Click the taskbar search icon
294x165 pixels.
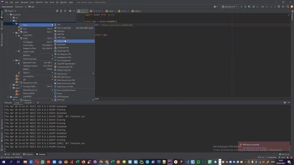point(11,162)
